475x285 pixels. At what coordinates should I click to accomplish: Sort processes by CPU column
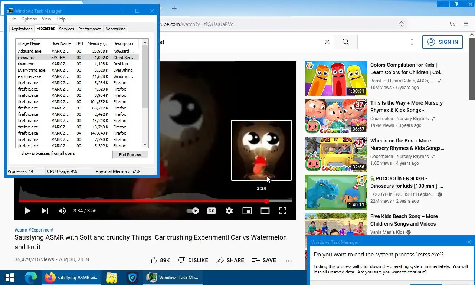[x=79, y=43]
